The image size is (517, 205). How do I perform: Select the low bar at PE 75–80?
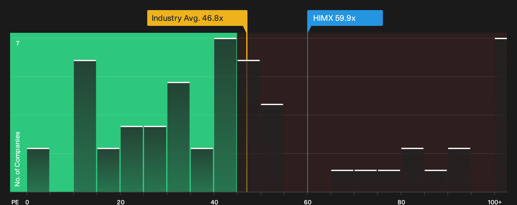(x=389, y=181)
